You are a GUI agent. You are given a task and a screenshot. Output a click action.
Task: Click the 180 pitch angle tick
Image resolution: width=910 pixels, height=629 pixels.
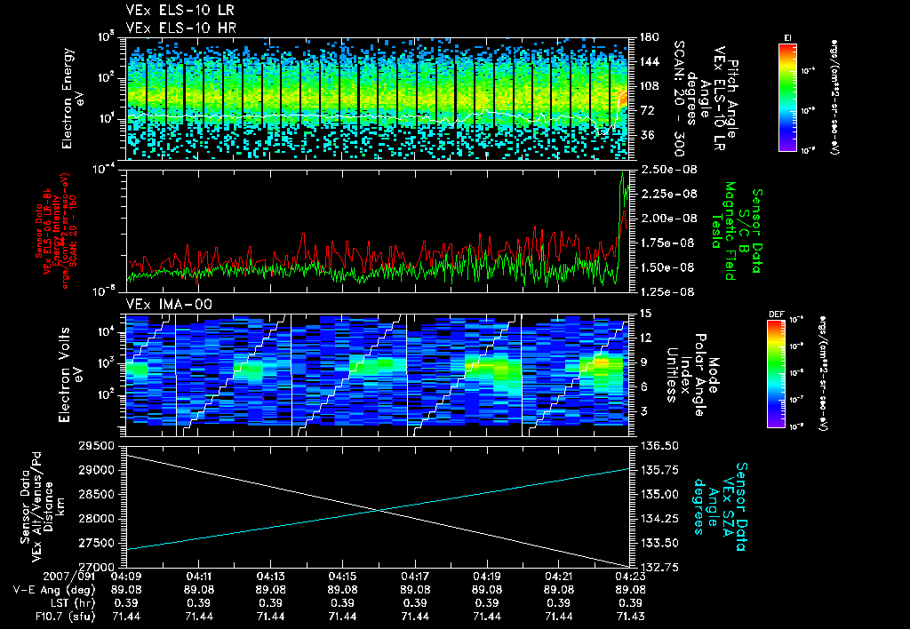(x=650, y=37)
